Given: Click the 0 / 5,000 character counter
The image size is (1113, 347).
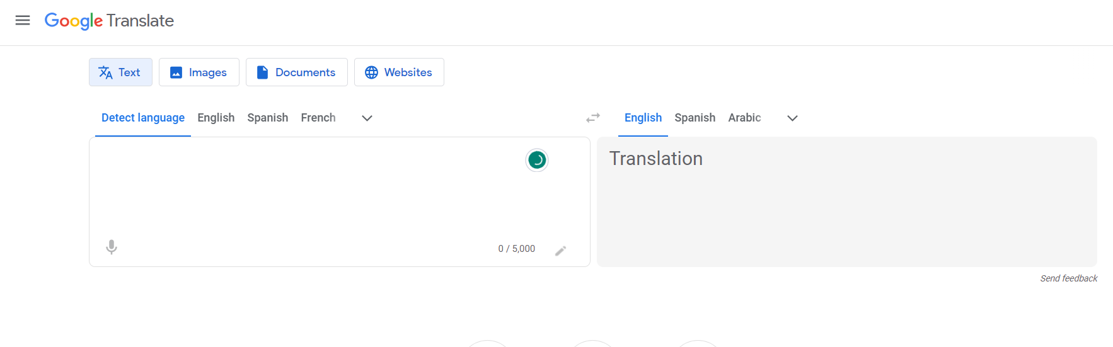Looking at the screenshot, I should tap(517, 249).
